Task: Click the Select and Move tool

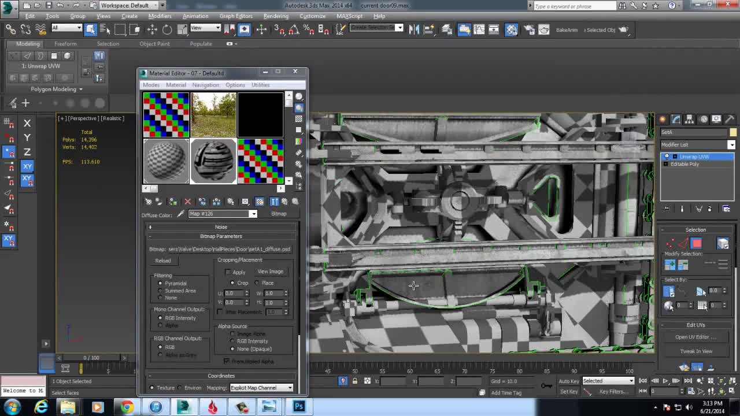Action: pyautogui.click(x=152, y=29)
